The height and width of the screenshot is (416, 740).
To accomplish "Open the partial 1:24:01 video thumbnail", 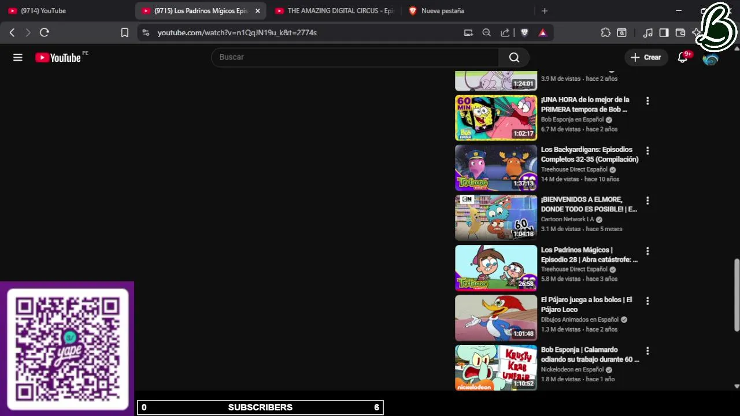I will coord(496,81).
